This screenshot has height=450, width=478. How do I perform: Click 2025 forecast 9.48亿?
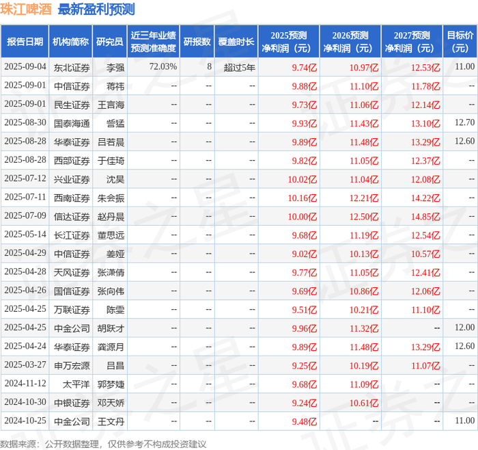(305, 421)
